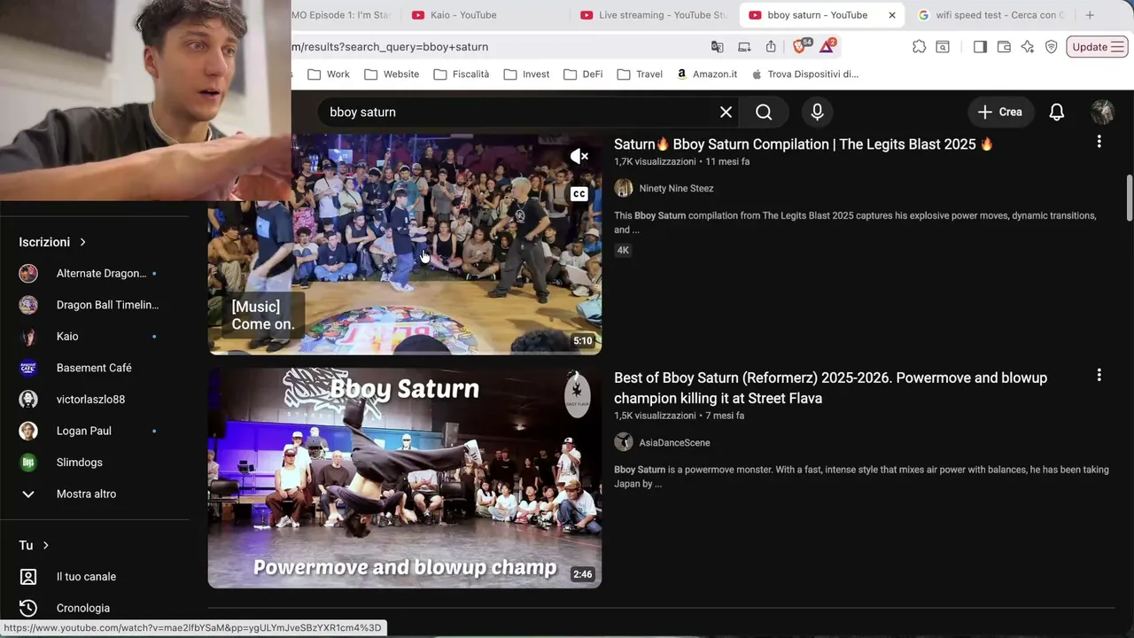Open the Fiscalità bookmarks folder
Image resolution: width=1134 pixels, height=638 pixels.
coord(462,74)
